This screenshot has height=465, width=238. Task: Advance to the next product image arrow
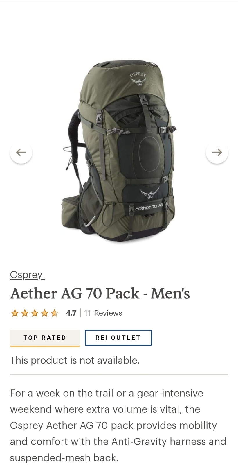217,152
